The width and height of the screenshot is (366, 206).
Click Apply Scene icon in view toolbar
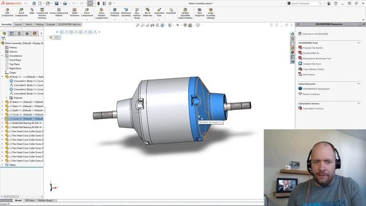click(190, 25)
